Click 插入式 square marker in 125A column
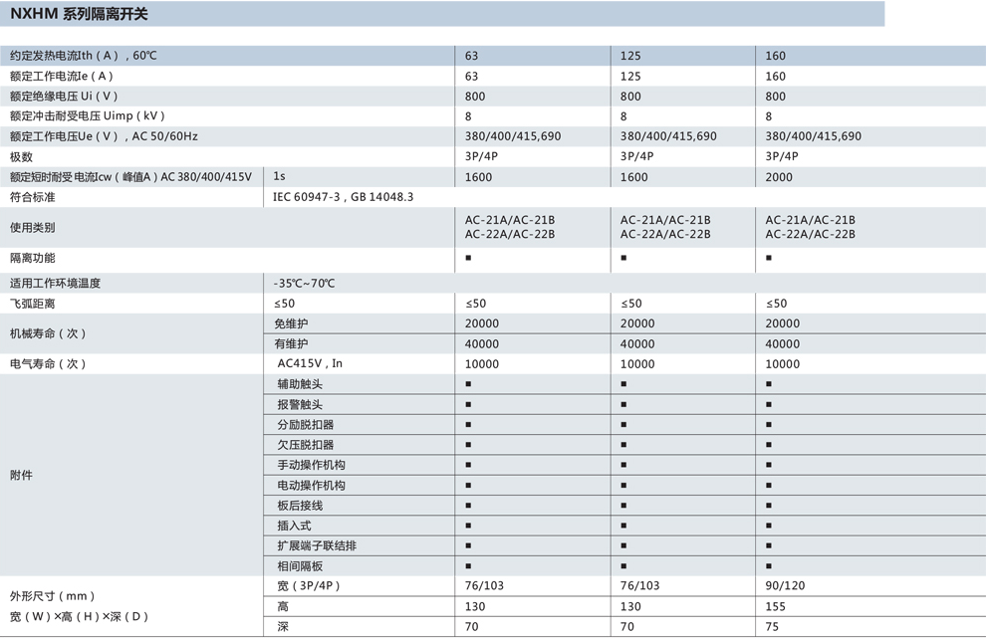This screenshot has height=640, width=991. tap(623, 526)
